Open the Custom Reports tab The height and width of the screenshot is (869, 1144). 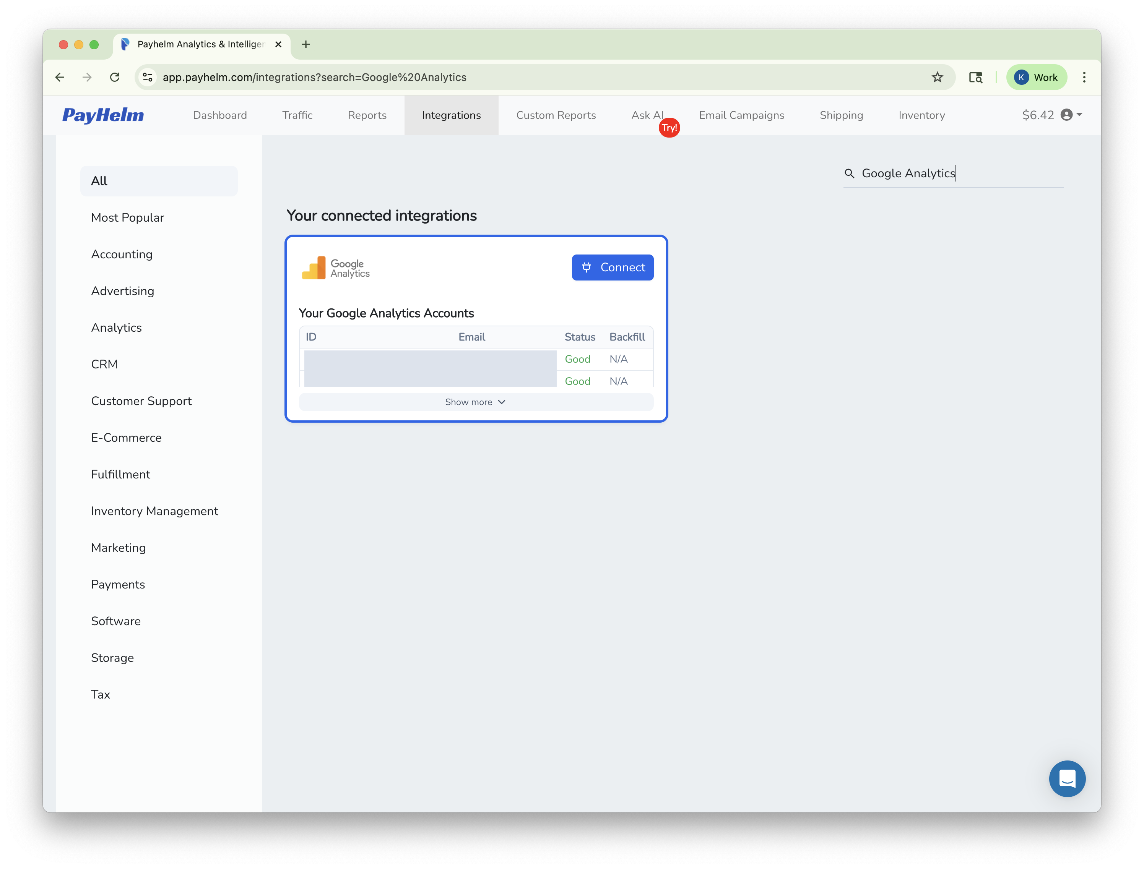click(x=556, y=115)
